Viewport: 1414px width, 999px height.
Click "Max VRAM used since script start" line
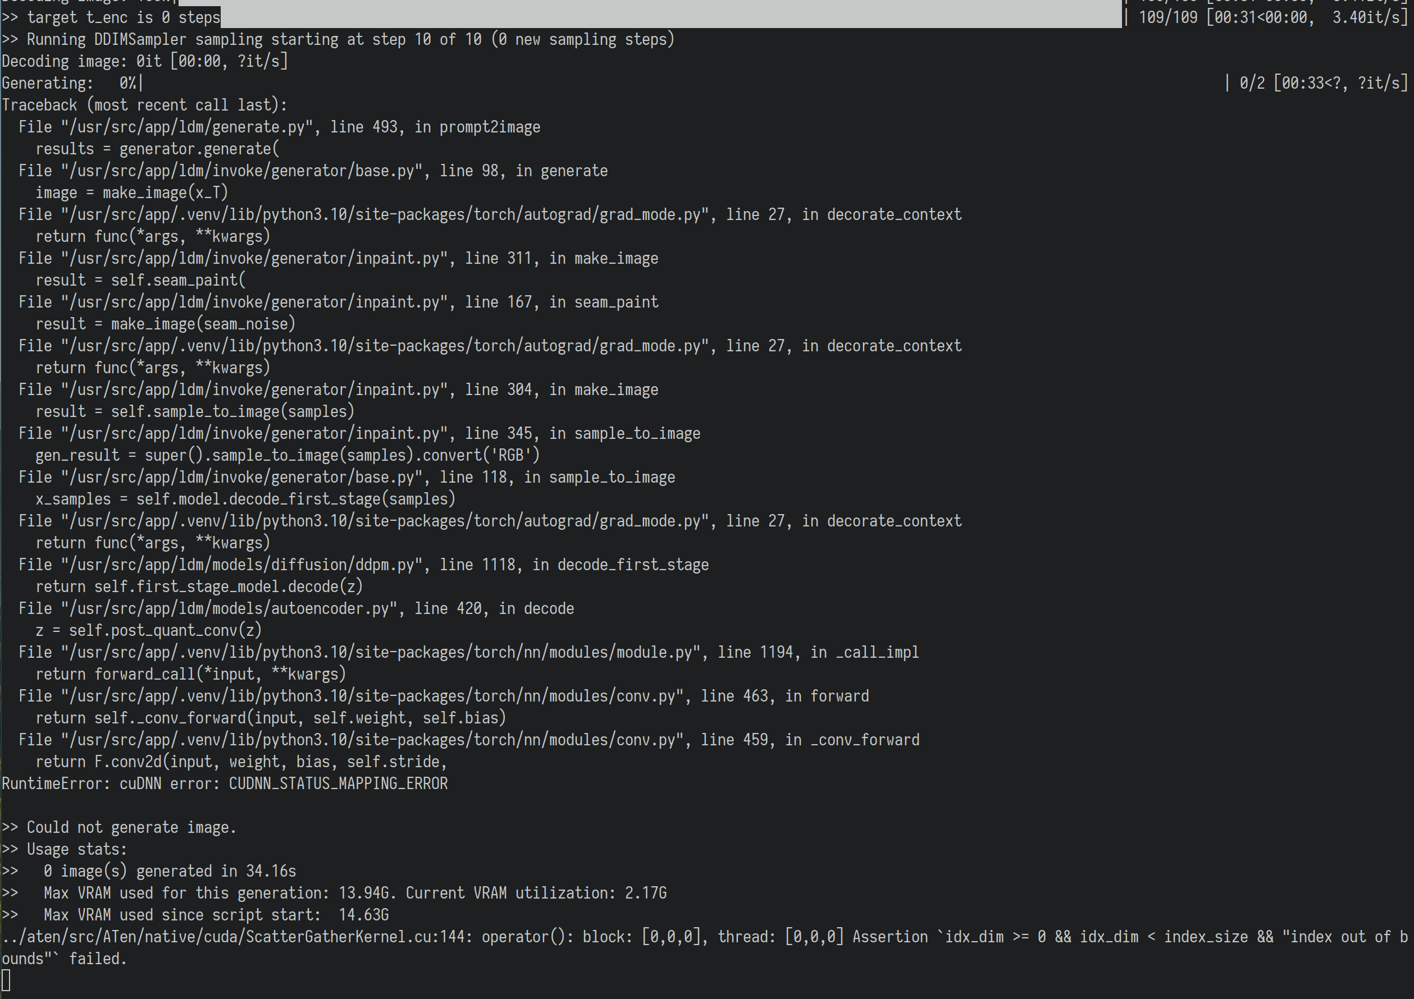(x=195, y=915)
